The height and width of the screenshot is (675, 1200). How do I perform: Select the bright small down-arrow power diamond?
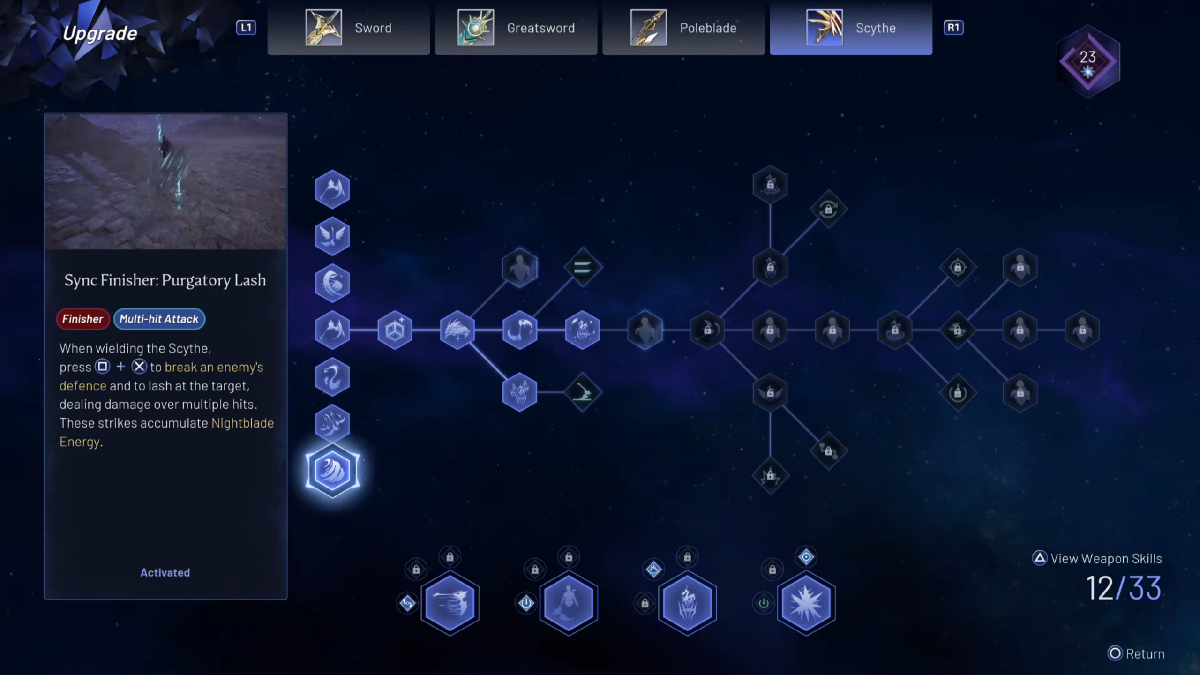pos(526,603)
